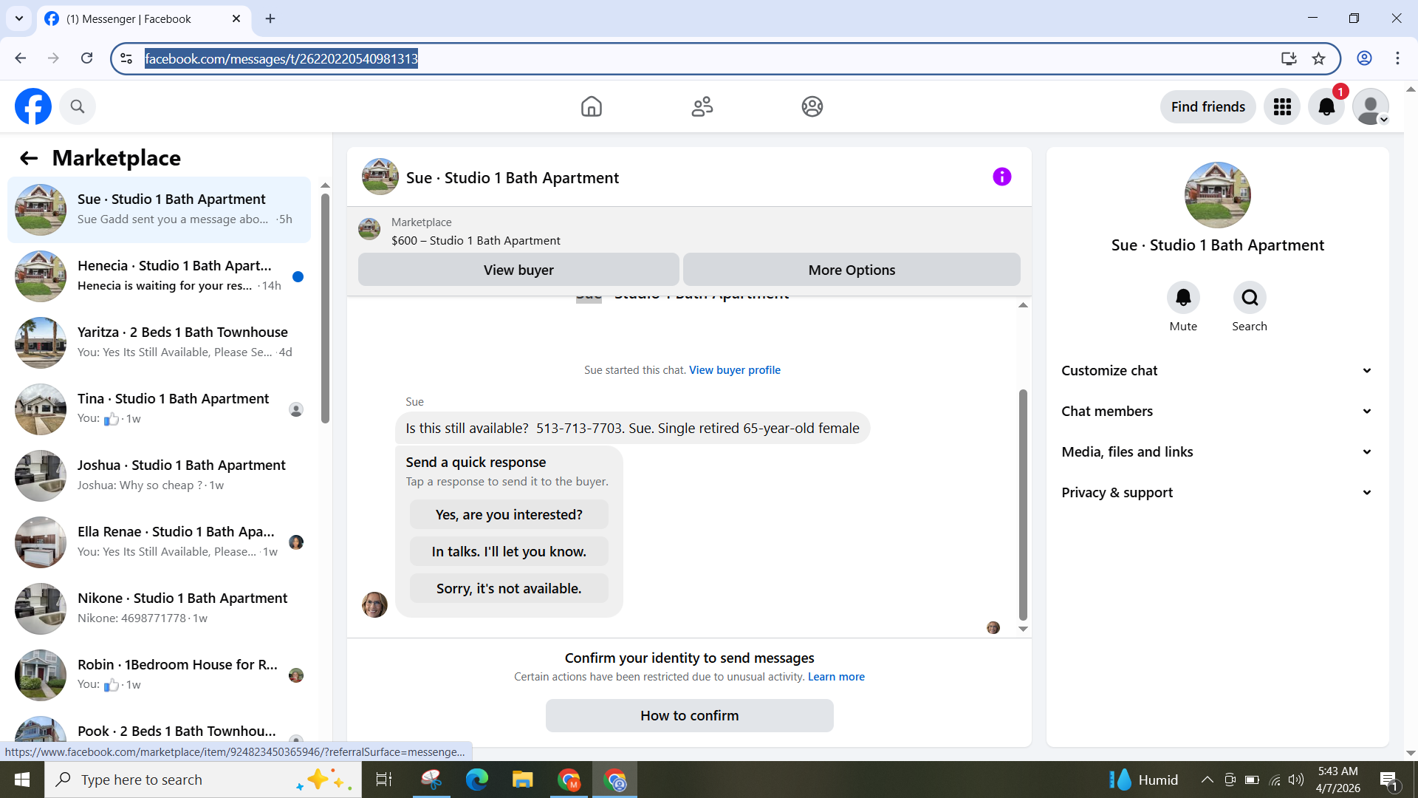This screenshot has width=1418, height=798.
Task: Click the How to confirm button
Action: [x=689, y=715]
